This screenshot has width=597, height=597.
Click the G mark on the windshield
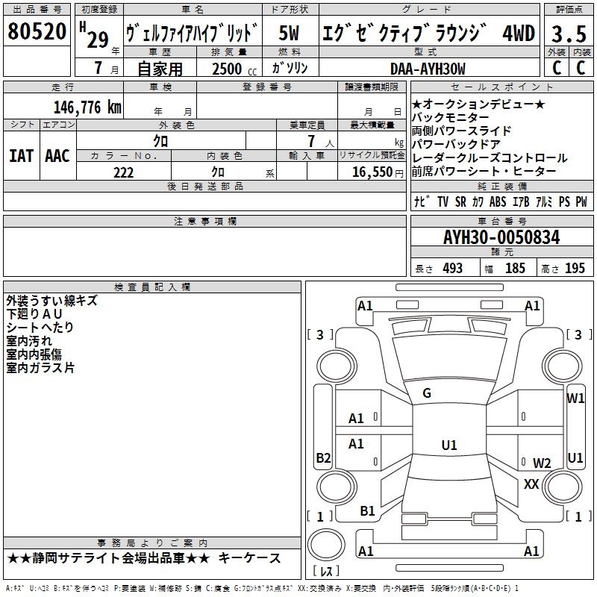pyautogui.click(x=427, y=393)
